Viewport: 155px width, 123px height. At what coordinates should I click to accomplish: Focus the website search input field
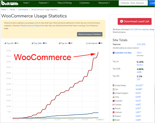pyautogui.click(x=133, y=3)
